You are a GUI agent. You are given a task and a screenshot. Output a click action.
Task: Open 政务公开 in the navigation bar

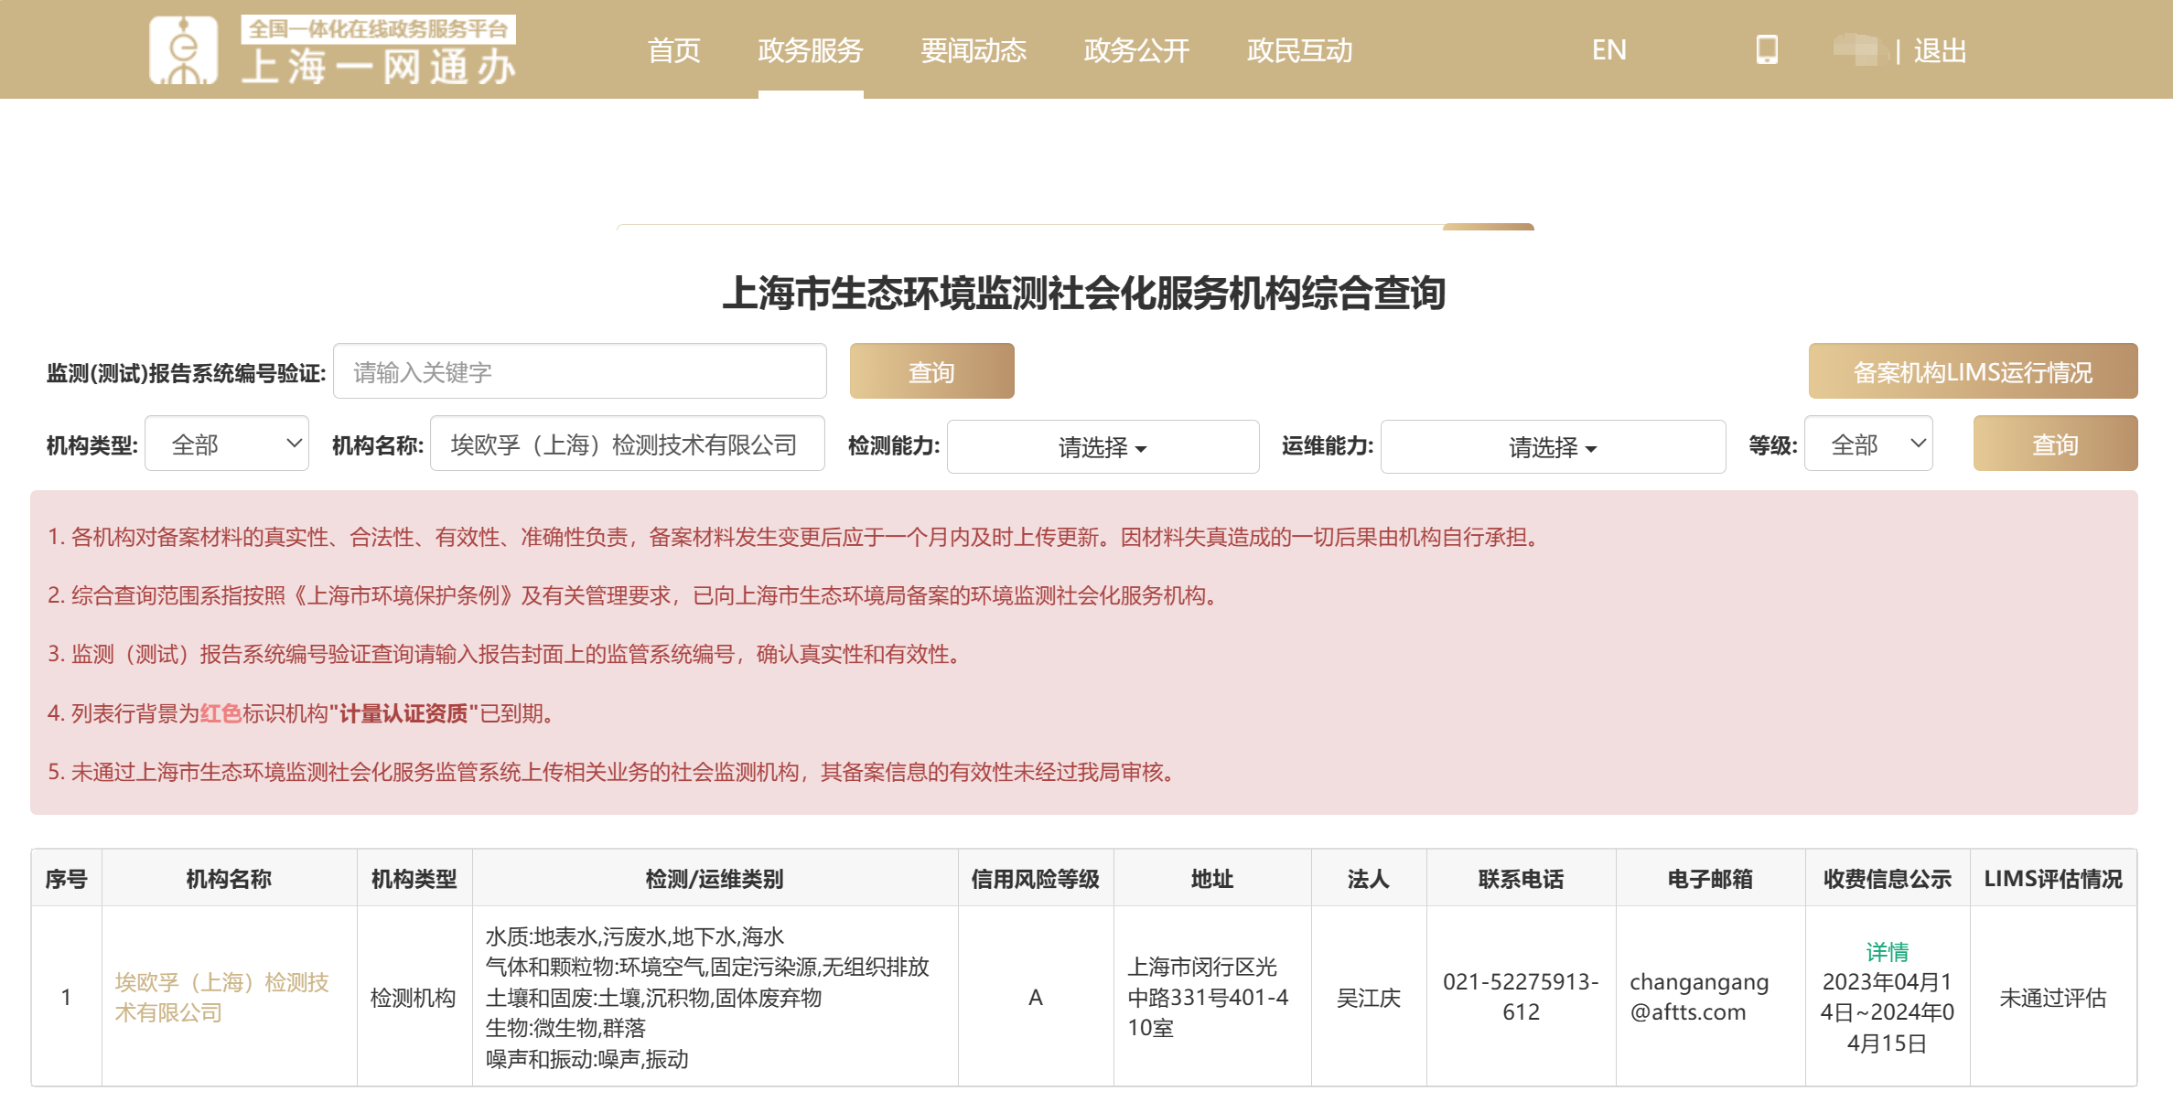click(x=1135, y=51)
